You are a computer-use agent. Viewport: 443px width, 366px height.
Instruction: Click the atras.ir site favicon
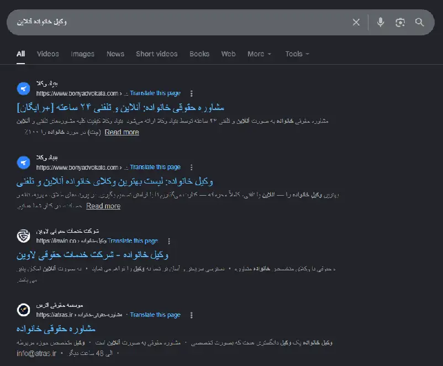click(x=23, y=310)
